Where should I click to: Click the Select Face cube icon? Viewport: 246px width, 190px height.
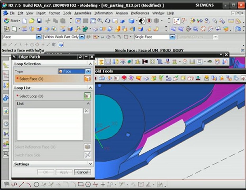(x=87, y=79)
